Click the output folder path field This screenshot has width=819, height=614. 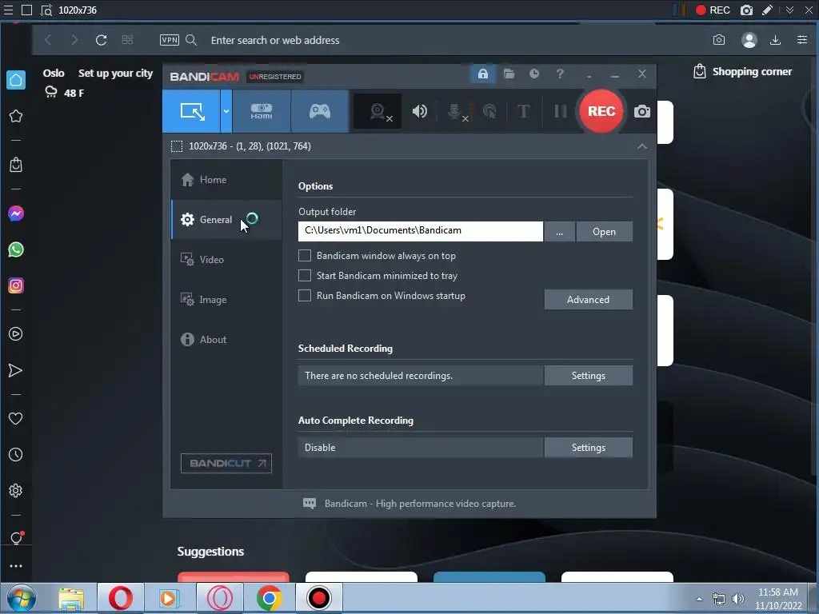click(421, 231)
